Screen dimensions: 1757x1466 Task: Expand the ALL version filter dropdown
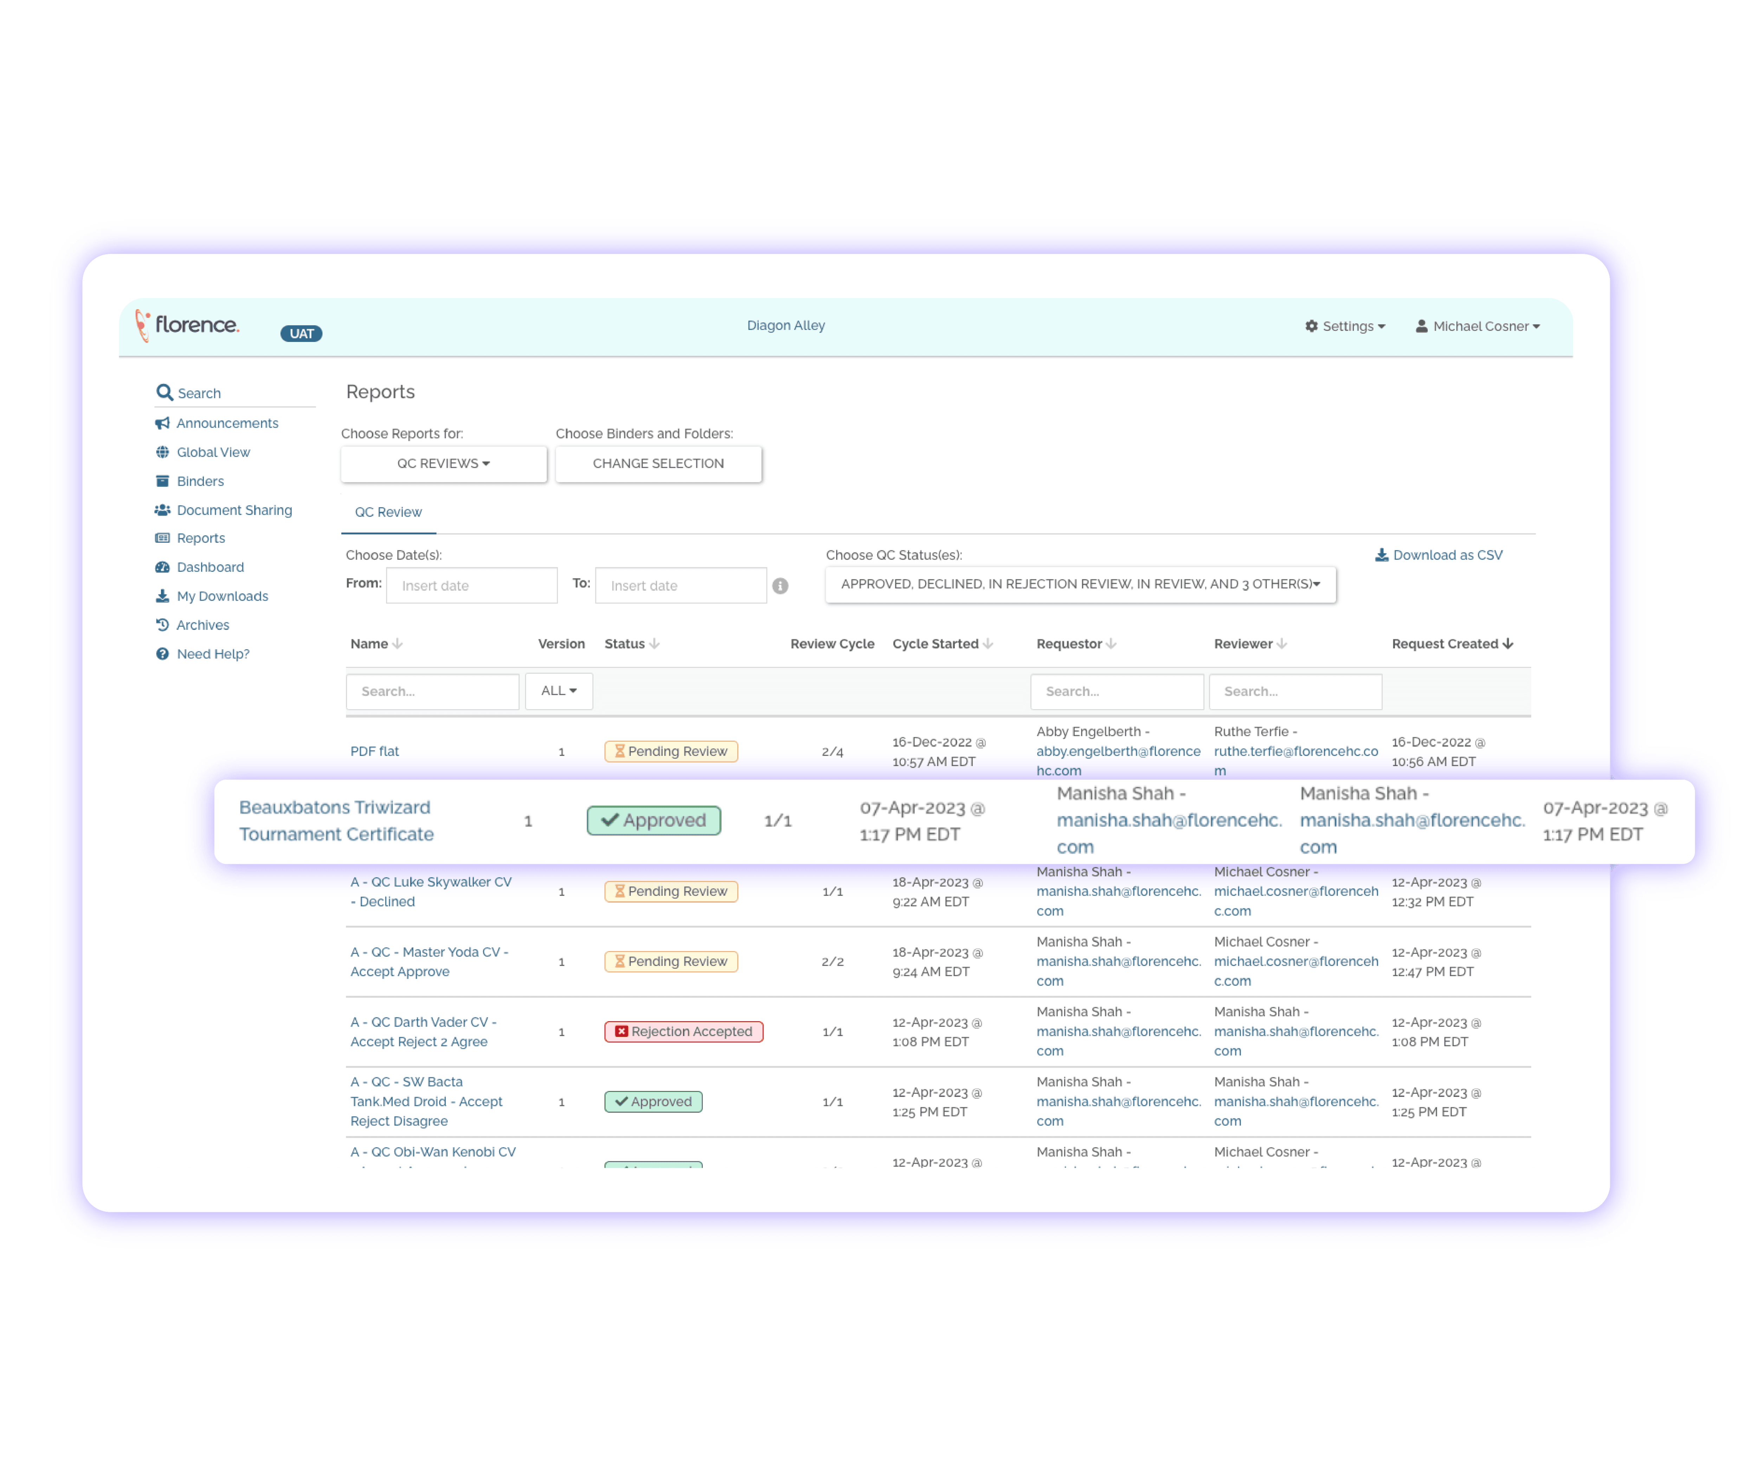[558, 690]
